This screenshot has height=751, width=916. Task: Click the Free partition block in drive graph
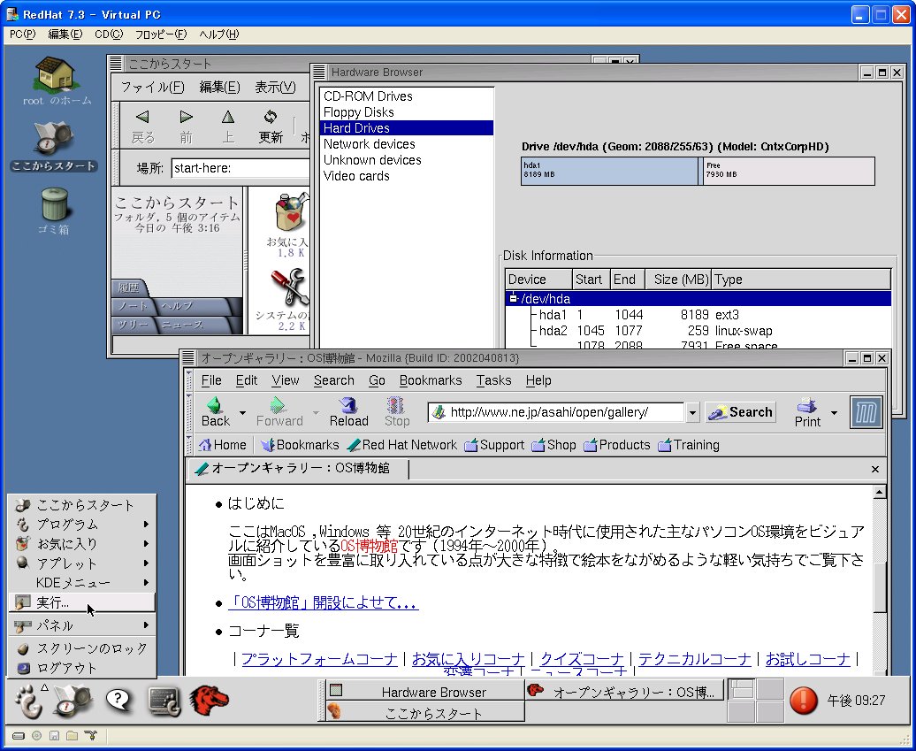pos(789,171)
